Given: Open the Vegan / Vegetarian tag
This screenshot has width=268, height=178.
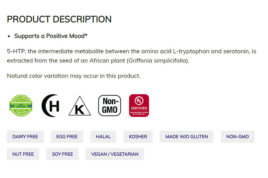Looking at the screenshot, I should coord(115,154).
